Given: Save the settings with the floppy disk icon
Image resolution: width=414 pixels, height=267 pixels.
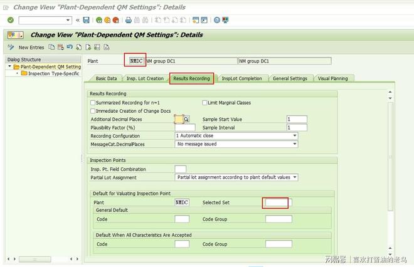Looking at the screenshot, I should (x=86, y=20).
